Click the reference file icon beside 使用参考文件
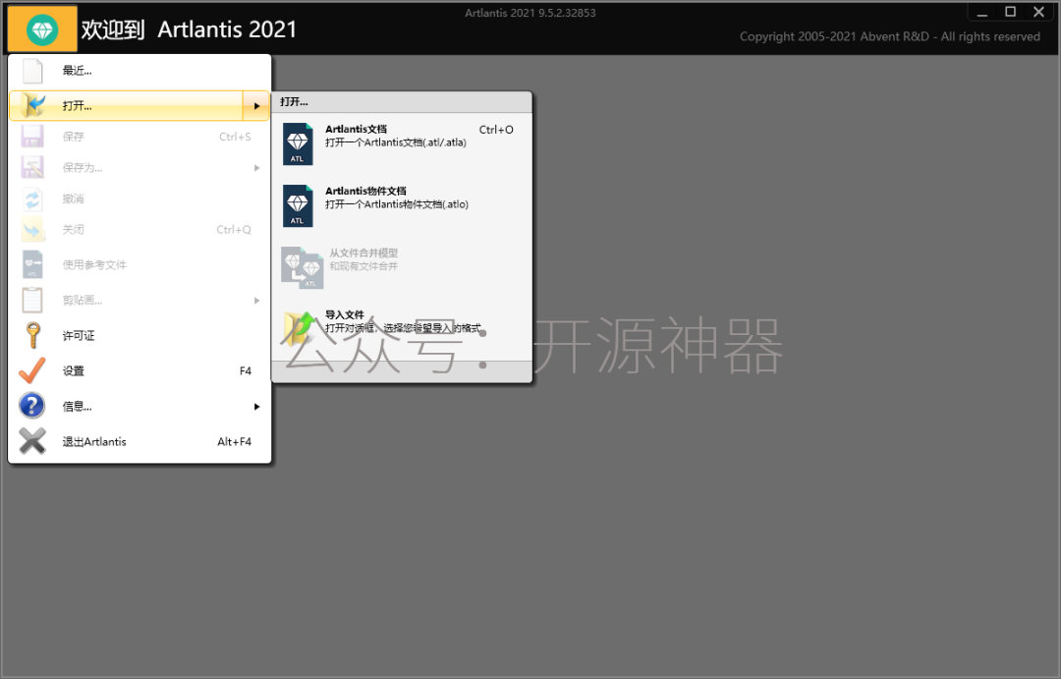This screenshot has height=679, width=1061. pos(32,264)
